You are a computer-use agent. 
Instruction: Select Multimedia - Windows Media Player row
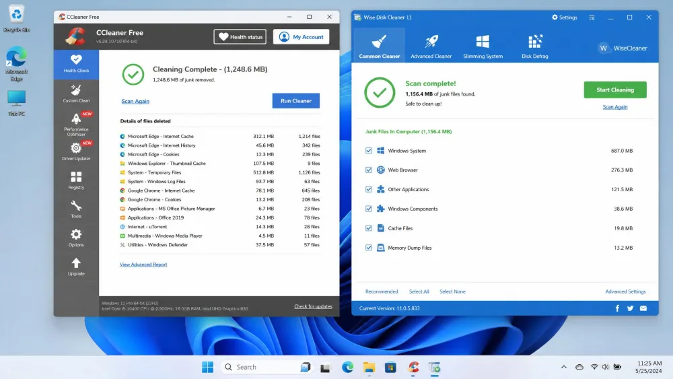point(220,236)
